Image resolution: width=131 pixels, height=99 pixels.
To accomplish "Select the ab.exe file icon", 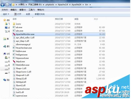I will click(x=14, y=27).
